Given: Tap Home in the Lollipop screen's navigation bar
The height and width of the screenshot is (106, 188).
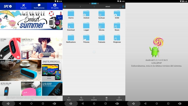Looking at the screenshot, I should pyautogui.click(x=157, y=104).
